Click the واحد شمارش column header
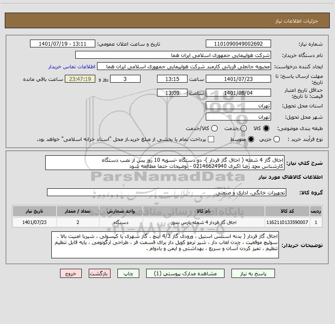335x324 pixels. (x=121, y=211)
